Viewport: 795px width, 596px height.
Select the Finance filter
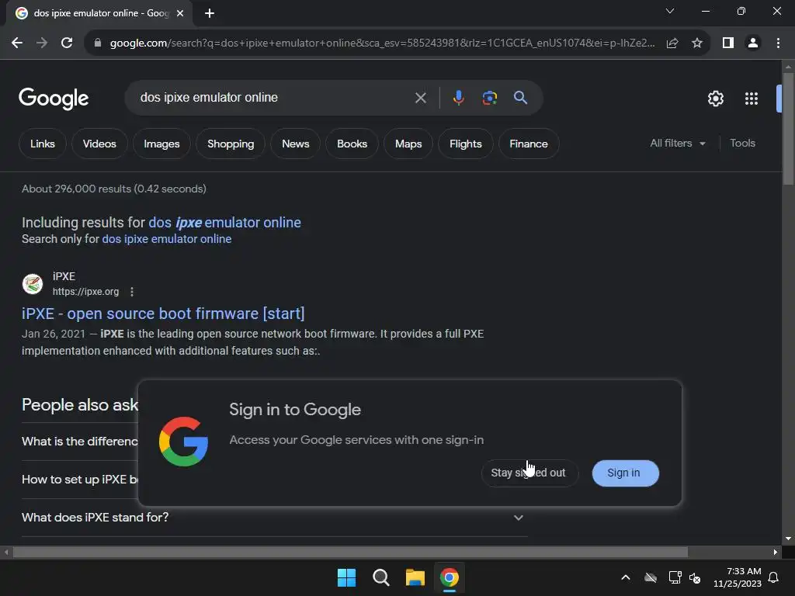point(528,144)
